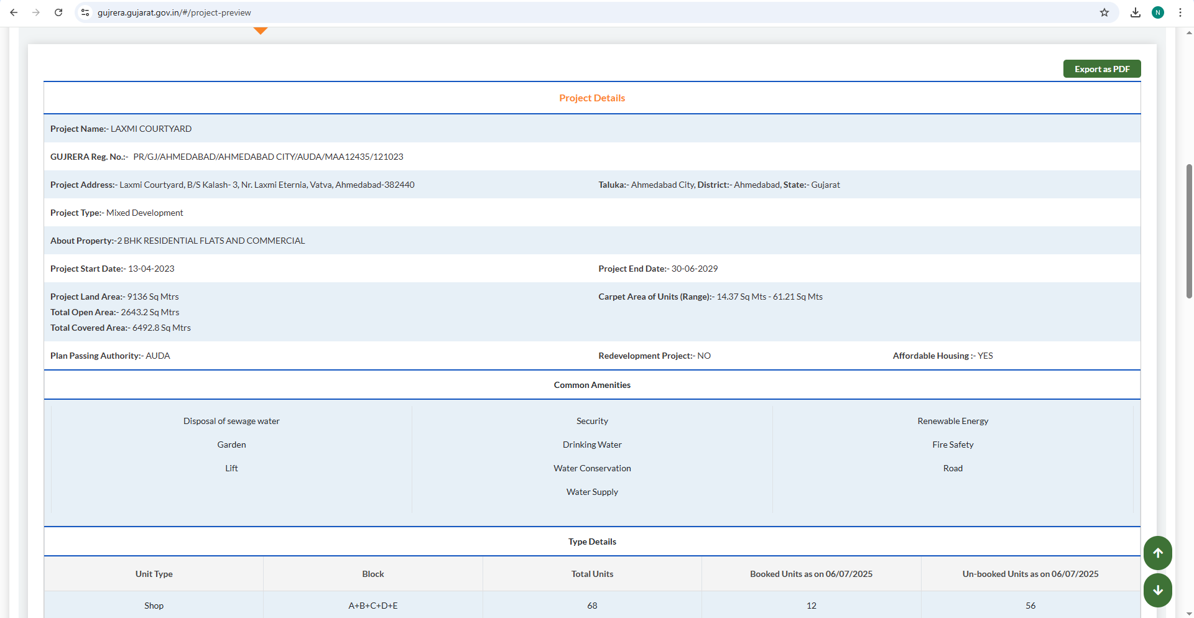1194x618 pixels.
Task: Open the Downloads icon in the toolbar
Action: [1135, 12]
